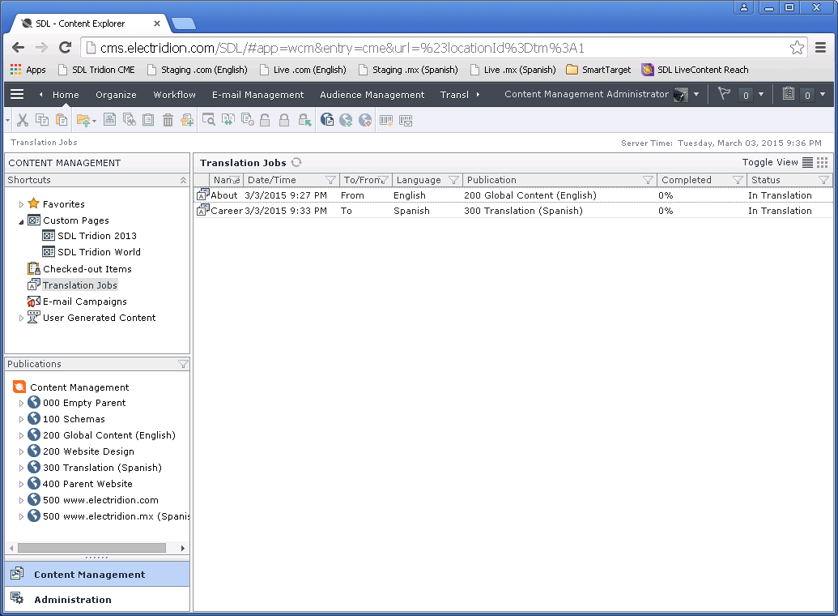Click the clipboard tasks icon in header
Screen dimensions: 838x616
pyautogui.click(x=789, y=95)
